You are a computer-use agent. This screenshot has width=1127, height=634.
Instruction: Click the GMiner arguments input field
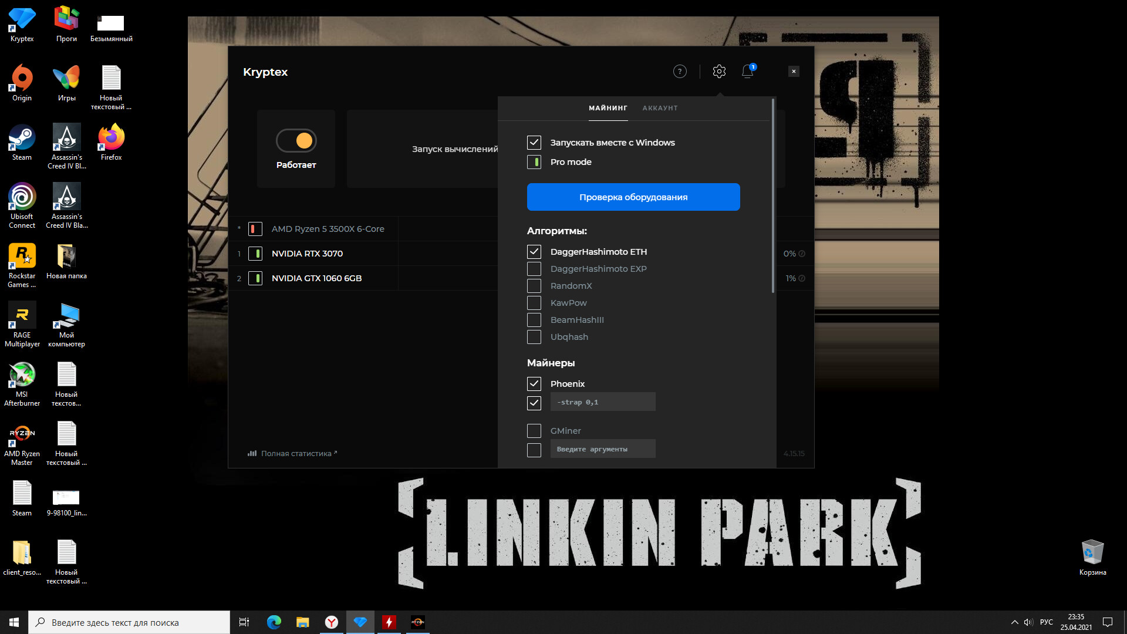[x=603, y=449]
